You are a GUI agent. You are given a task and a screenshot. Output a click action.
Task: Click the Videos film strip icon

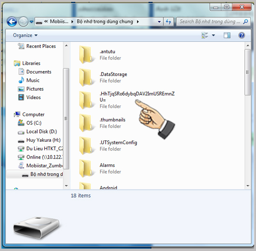[21, 97]
